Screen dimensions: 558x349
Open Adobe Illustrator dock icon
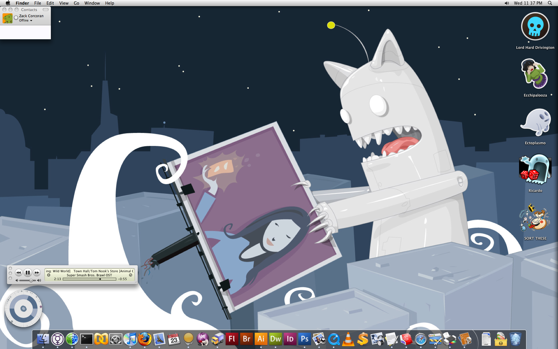[x=261, y=339]
